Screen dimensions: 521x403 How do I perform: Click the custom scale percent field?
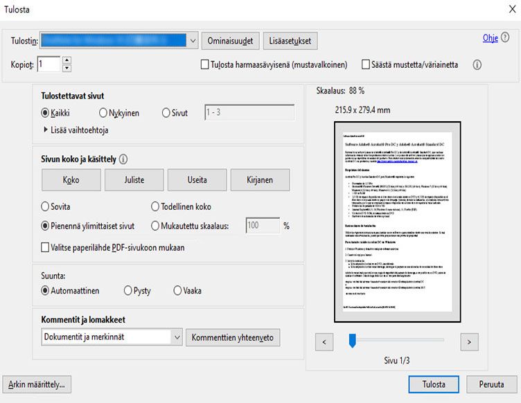[x=263, y=226]
